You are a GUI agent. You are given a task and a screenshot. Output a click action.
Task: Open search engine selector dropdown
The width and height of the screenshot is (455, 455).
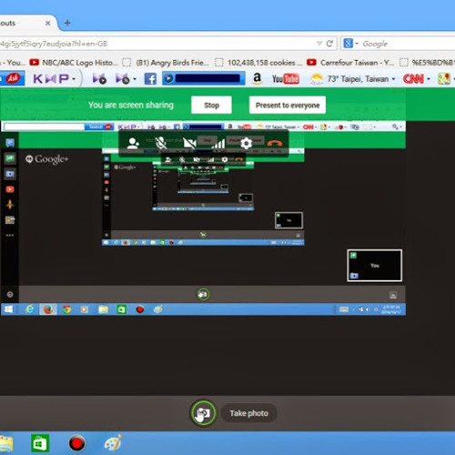350,44
